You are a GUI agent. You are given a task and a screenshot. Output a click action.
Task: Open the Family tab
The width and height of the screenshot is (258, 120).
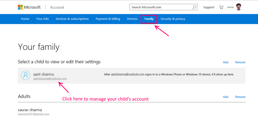point(149,19)
